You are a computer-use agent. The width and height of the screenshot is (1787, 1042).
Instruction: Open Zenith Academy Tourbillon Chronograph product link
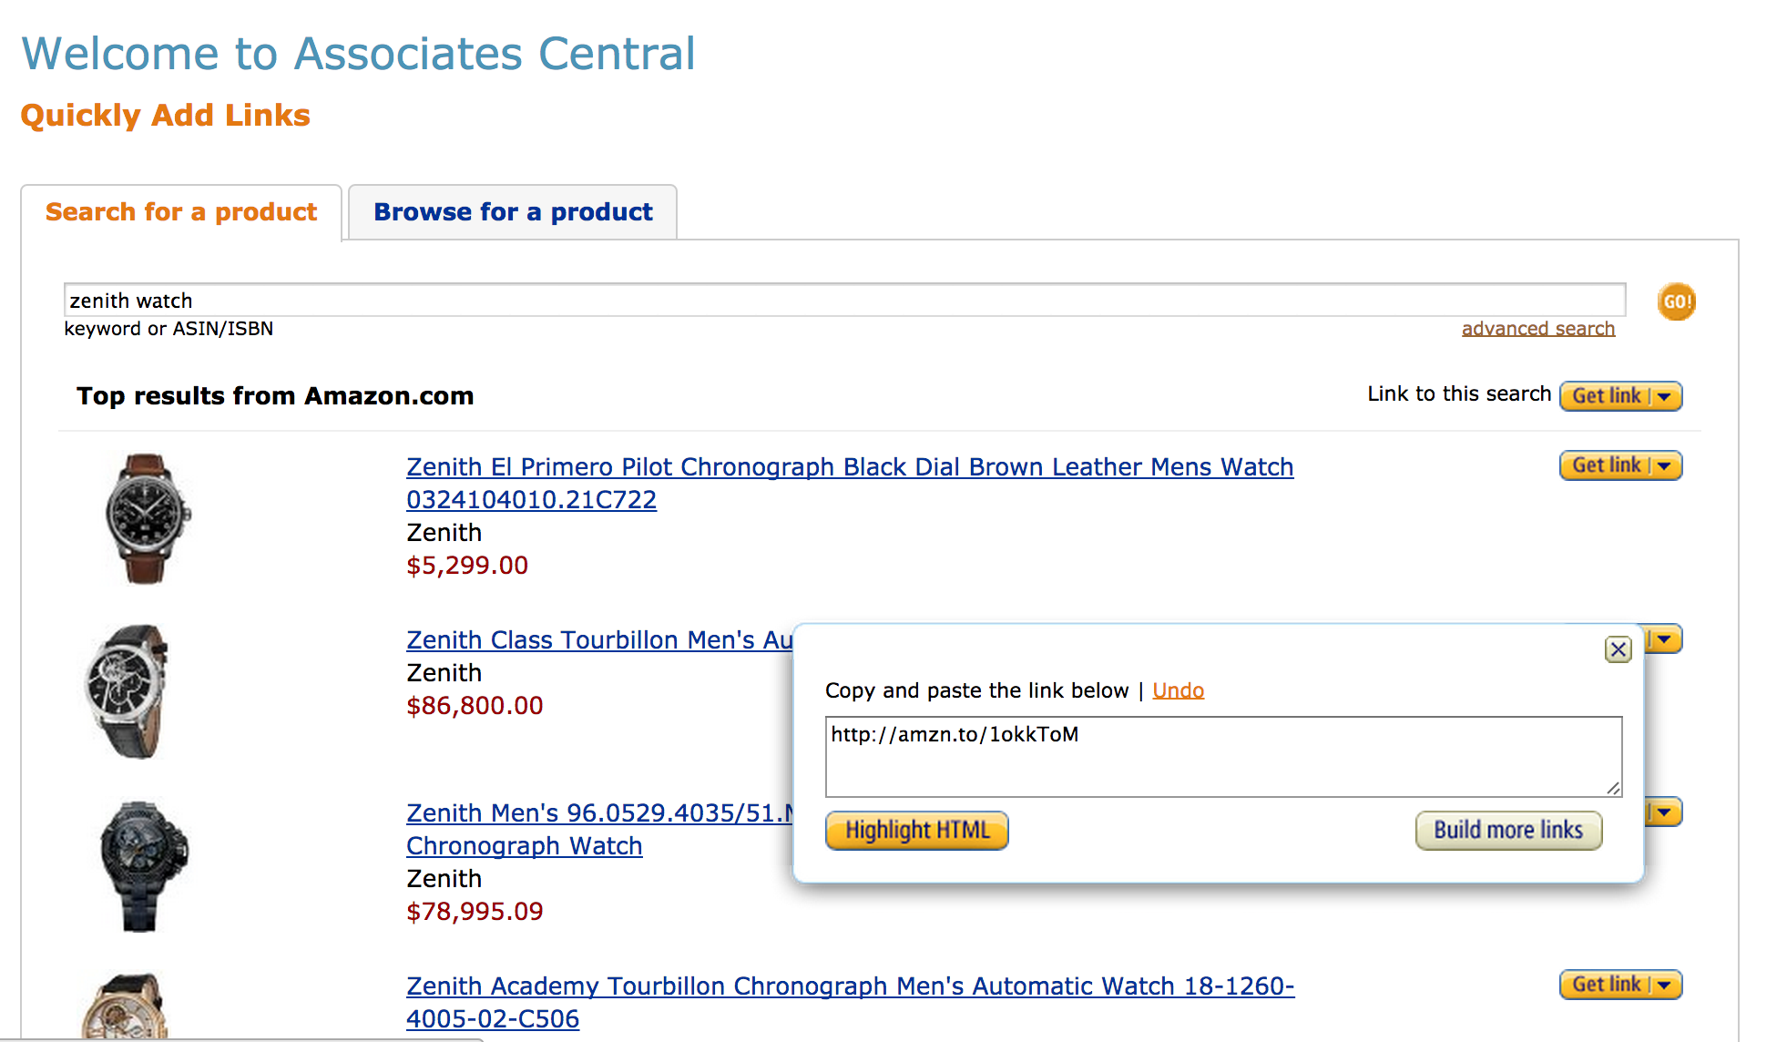click(x=850, y=1002)
